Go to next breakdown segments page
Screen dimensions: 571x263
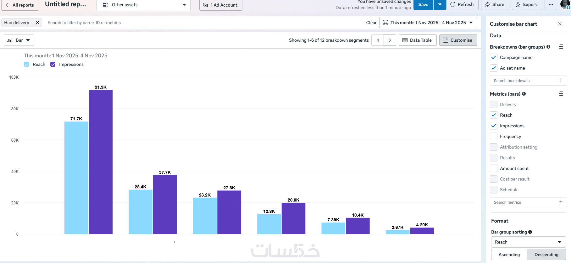390,40
